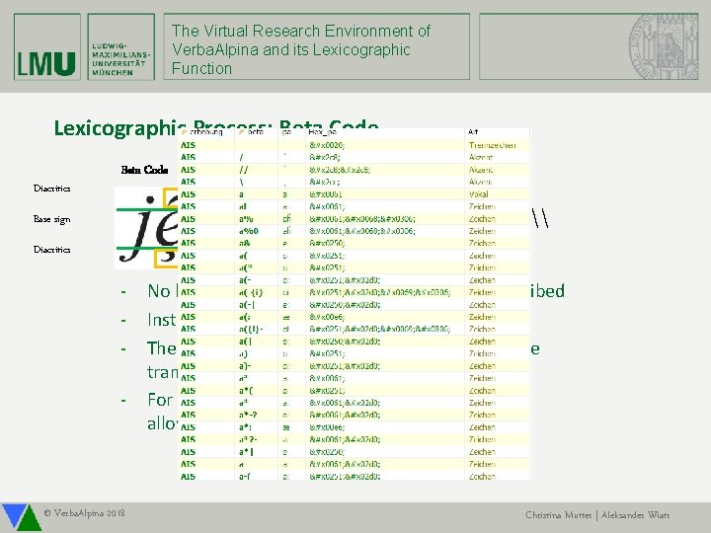
Task: Click the presentation title text box
Action: [x=317, y=46]
